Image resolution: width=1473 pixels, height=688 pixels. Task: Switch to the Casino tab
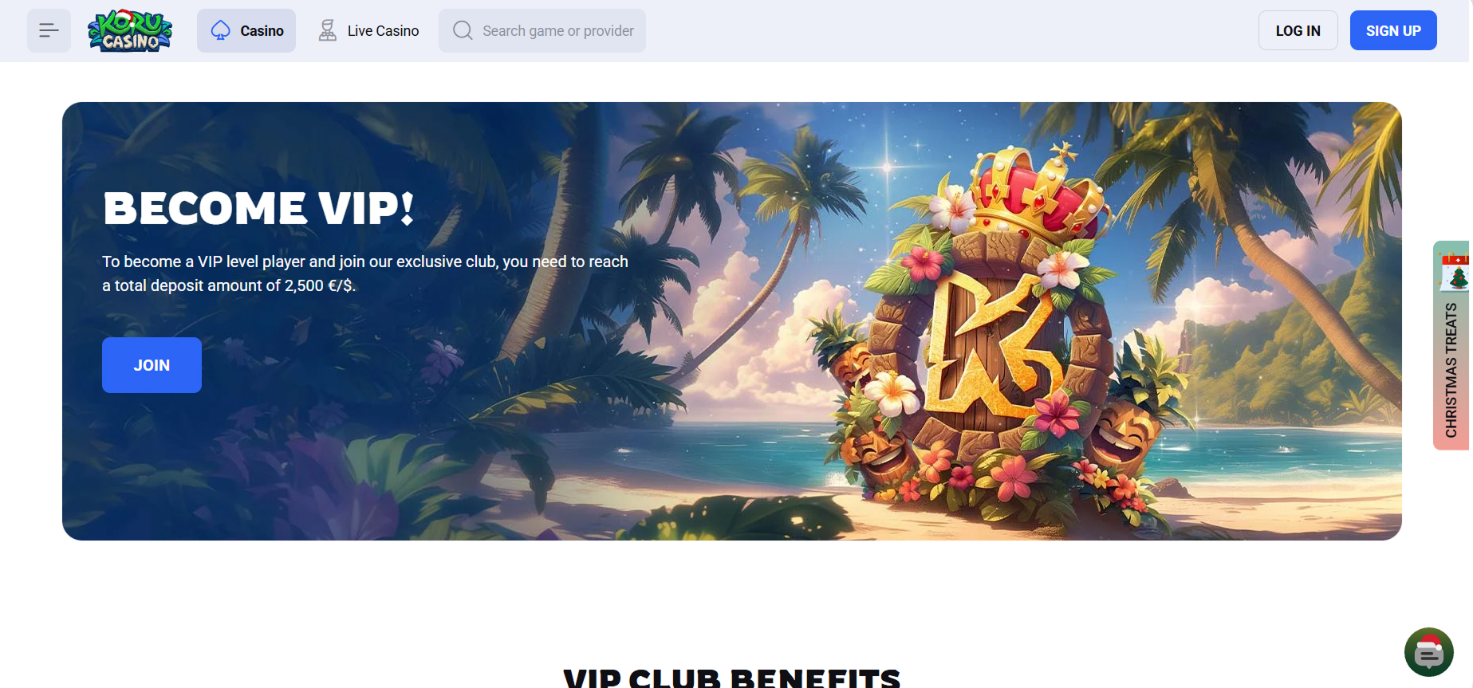pyautogui.click(x=246, y=31)
